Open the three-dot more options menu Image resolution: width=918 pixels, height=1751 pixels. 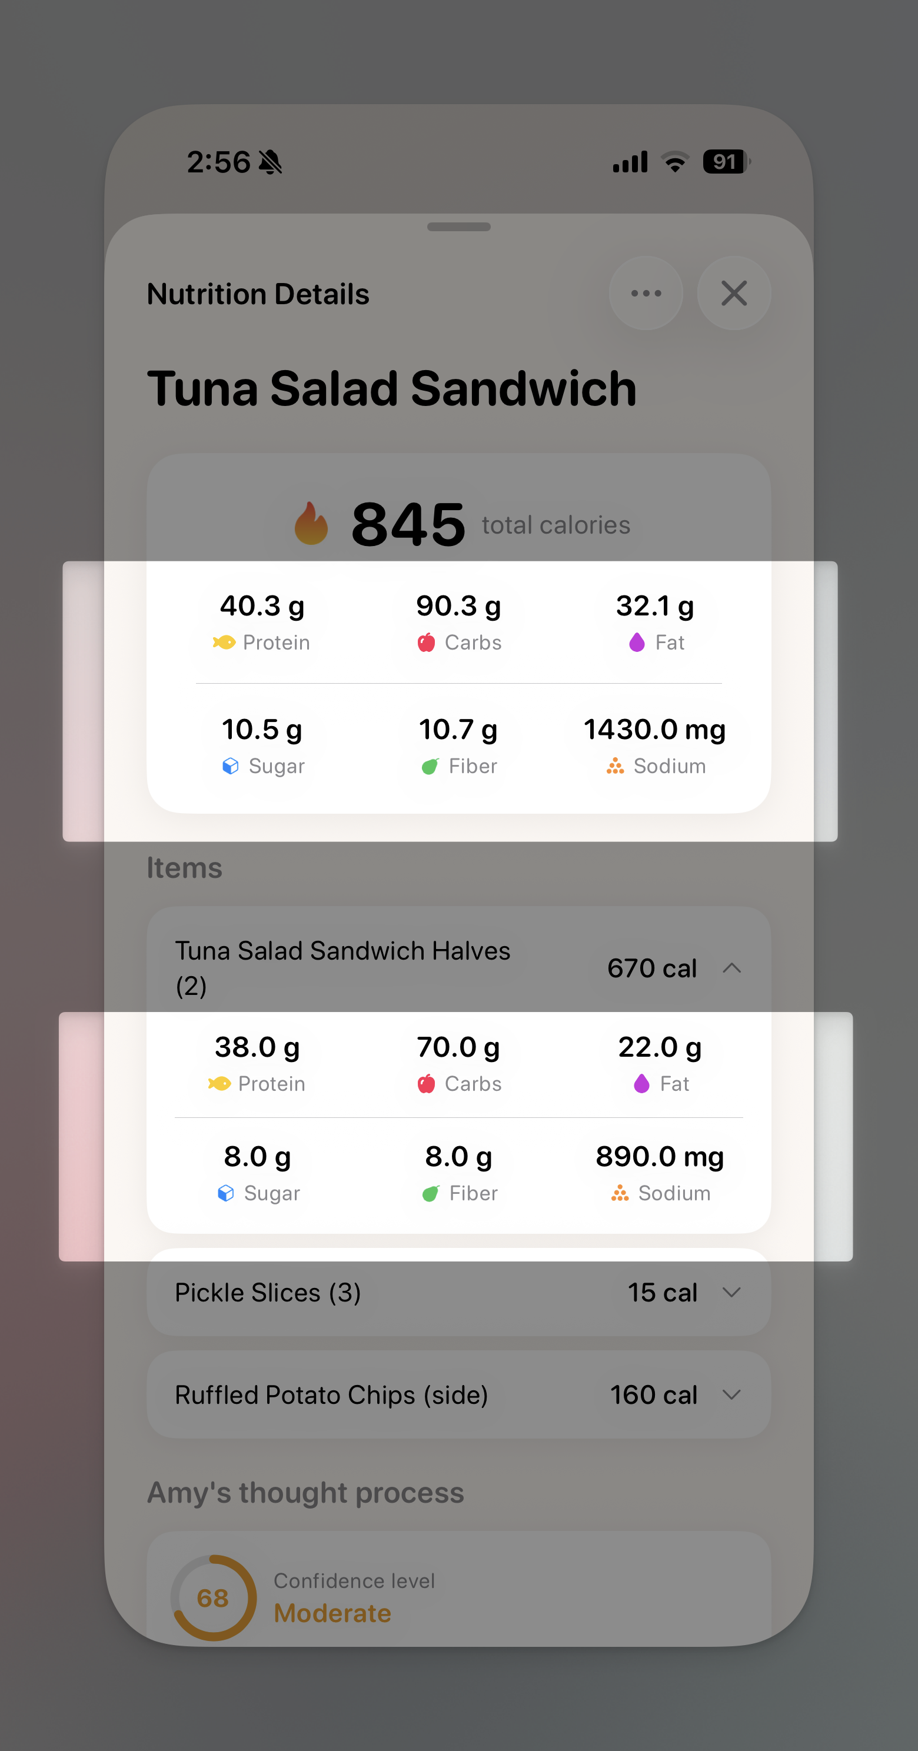646,294
